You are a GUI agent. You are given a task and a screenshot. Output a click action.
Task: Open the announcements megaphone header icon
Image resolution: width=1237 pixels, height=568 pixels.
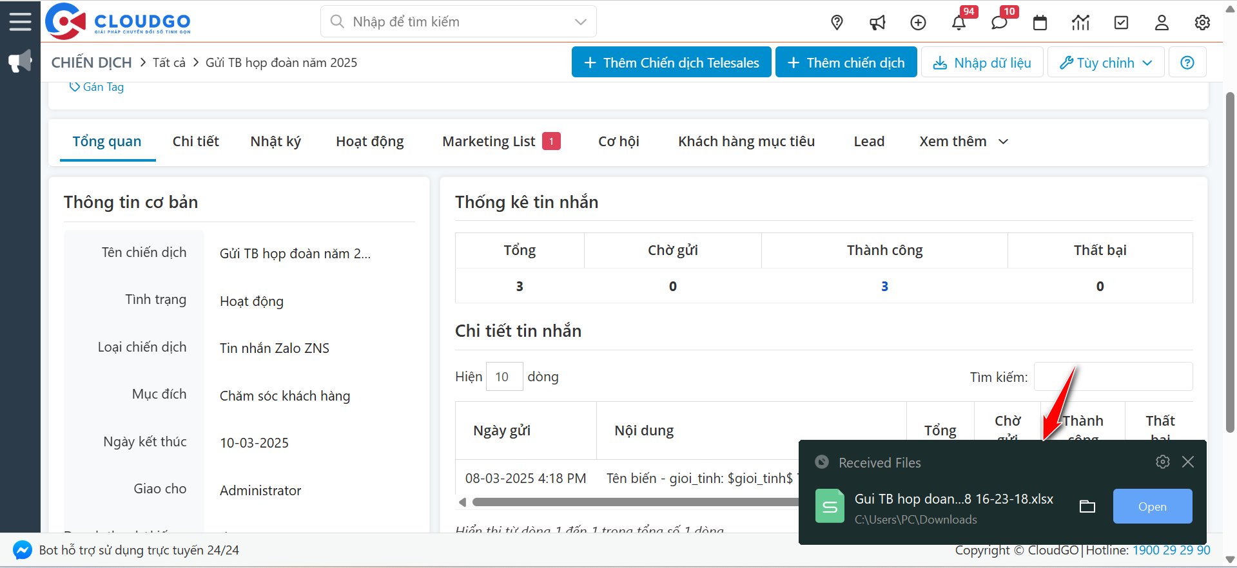coord(877,23)
